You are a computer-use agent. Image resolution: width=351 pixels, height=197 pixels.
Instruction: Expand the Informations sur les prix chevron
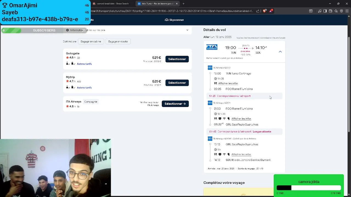(x=187, y=30)
